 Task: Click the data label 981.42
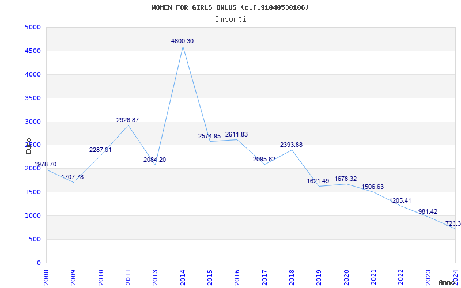point(428,211)
